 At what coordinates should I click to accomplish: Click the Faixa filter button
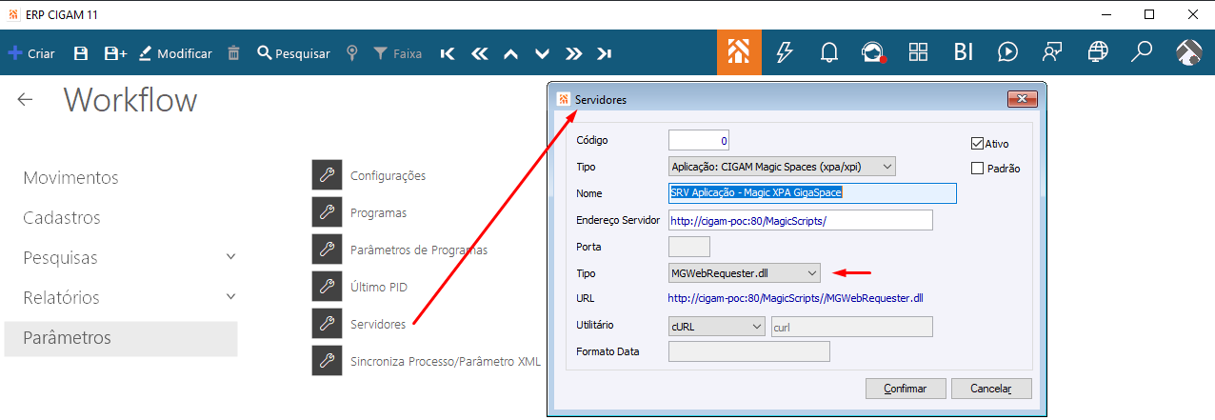(397, 53)
